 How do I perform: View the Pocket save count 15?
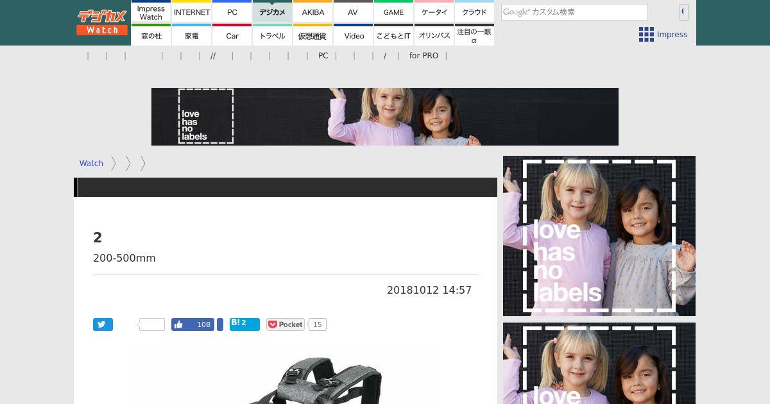317,324
